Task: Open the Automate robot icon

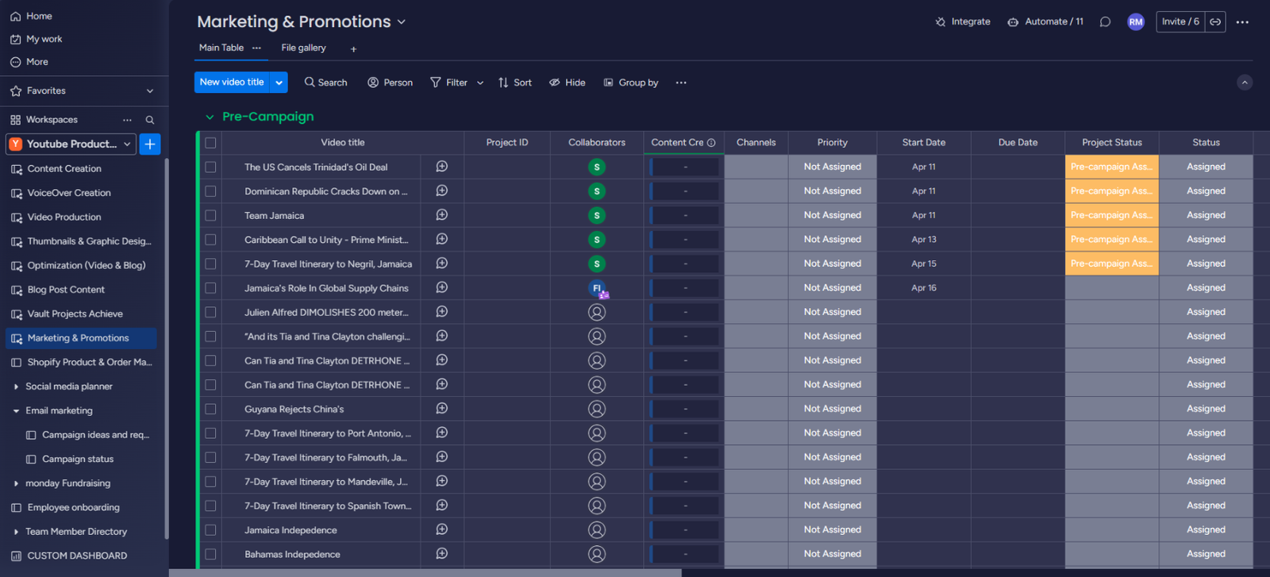Action: [x=1013, y=22]
